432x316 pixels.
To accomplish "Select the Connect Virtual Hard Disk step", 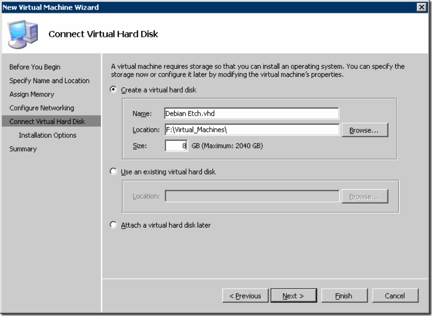I will point(52,121).
